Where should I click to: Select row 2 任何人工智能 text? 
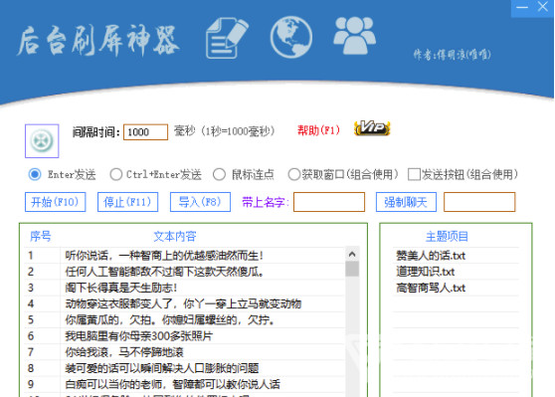point(164,272)
